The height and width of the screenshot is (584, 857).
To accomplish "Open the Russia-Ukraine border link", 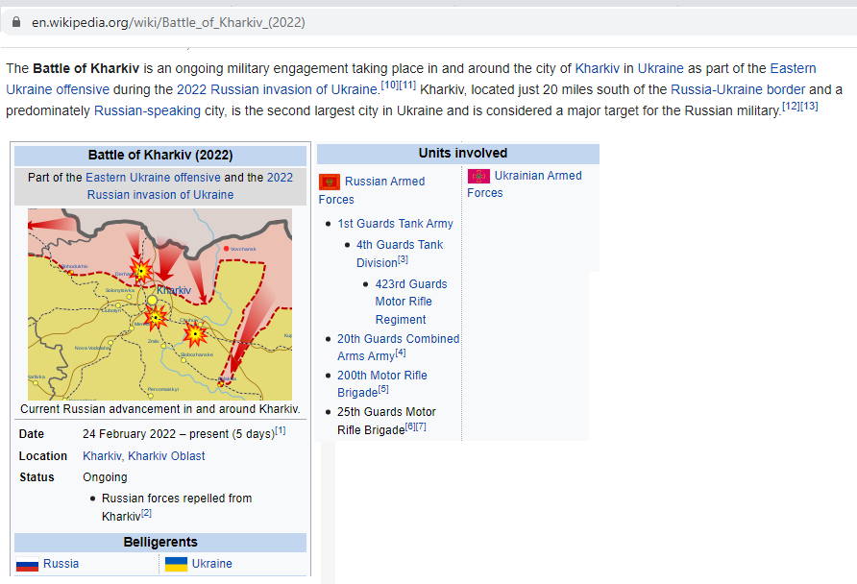I will click(x=738, y=89).
